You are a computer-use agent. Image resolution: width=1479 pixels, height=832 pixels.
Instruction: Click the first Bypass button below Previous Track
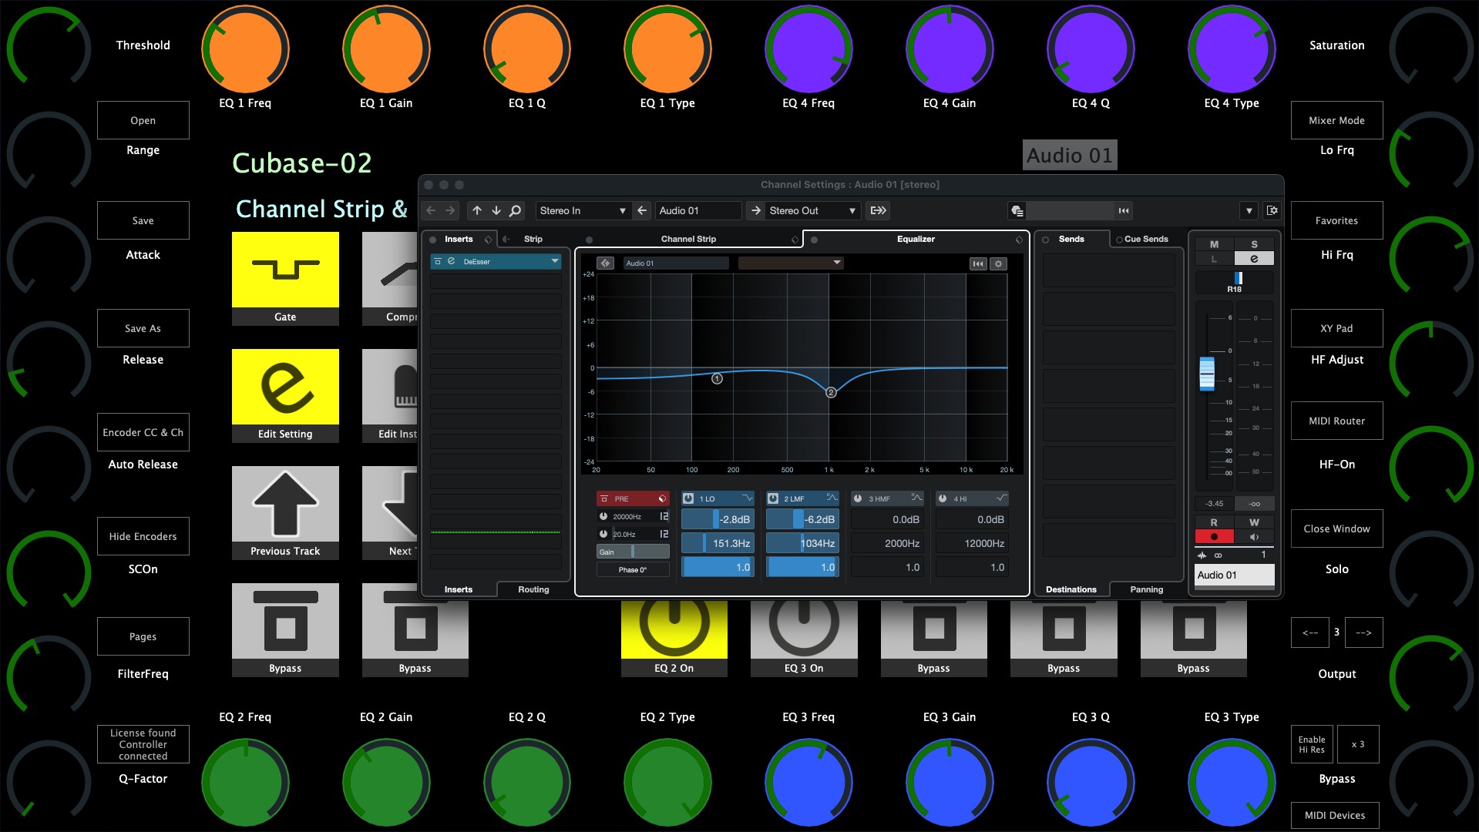[285, 630]
